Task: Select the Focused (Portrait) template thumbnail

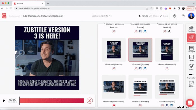Action: [114, 50]
